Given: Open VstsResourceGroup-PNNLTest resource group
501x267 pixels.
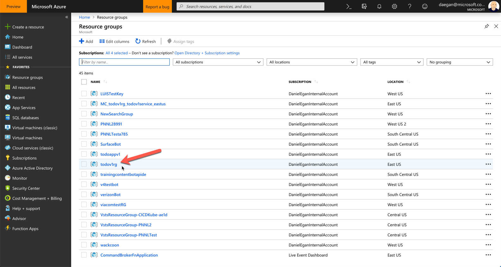Looking at the screenshot, I should (129, 235).
